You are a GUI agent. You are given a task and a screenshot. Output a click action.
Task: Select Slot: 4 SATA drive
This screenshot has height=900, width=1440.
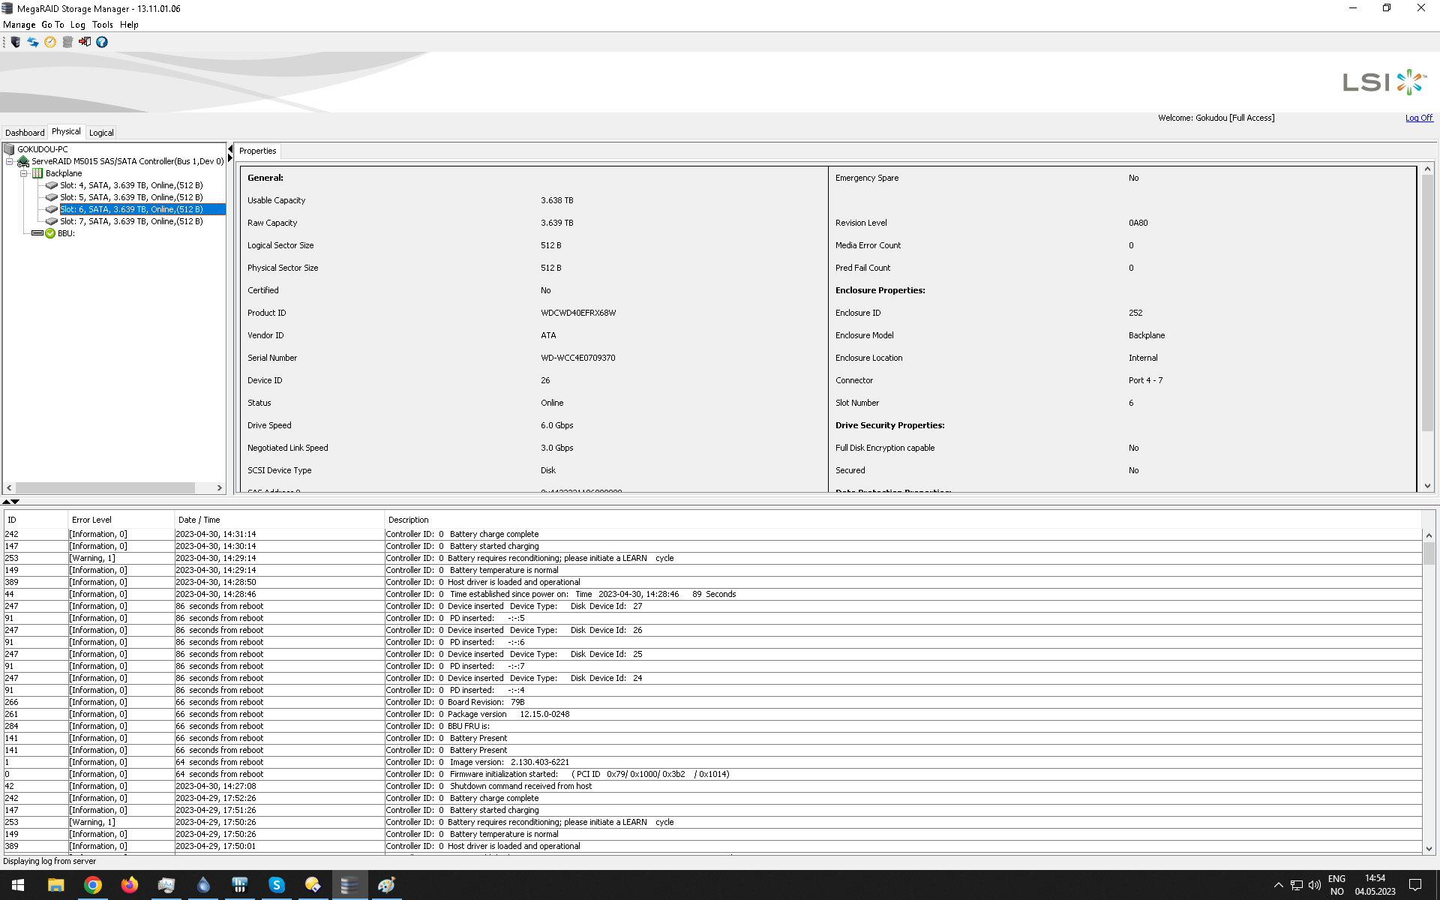click(x=131, y=185)
